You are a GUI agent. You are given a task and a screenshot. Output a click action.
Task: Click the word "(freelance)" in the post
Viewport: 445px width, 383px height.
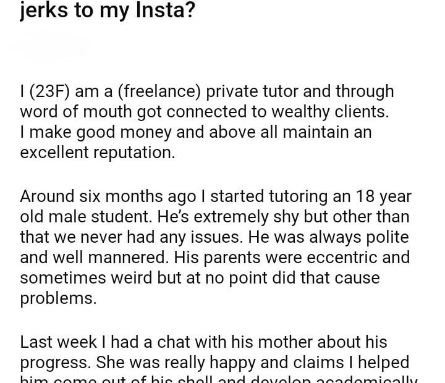click(158, 91)
